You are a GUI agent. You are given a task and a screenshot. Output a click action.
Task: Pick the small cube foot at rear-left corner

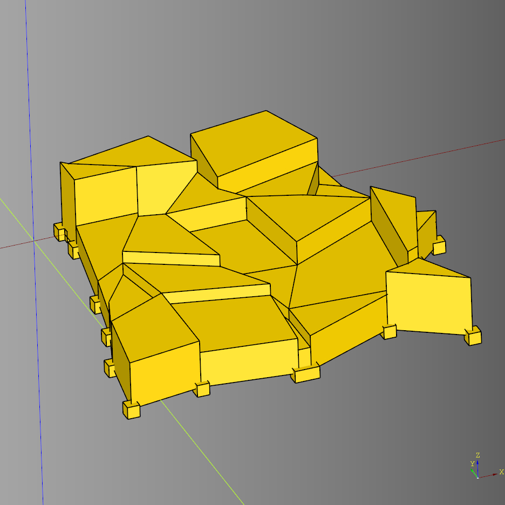tap(59, 231)
